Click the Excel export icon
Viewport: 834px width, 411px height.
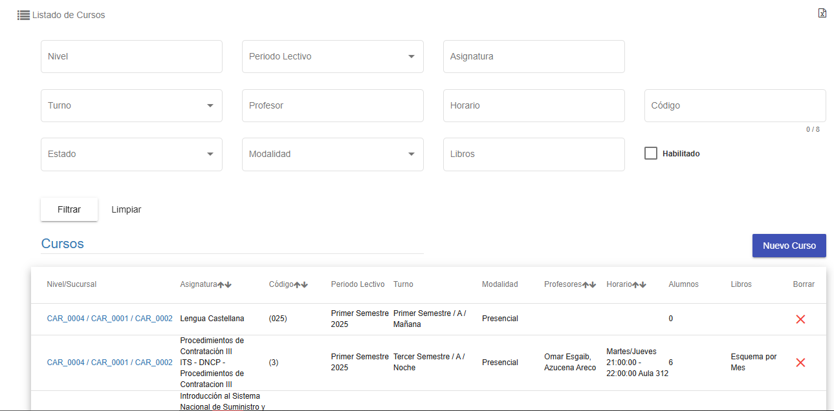point(822,13)
